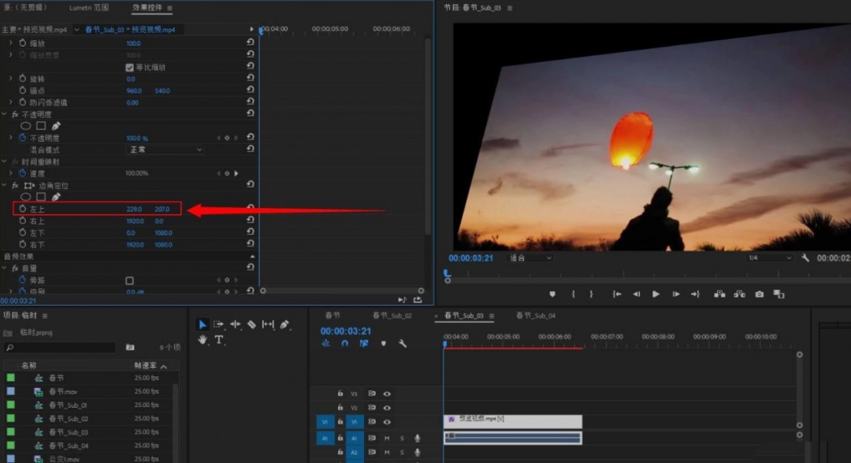Select the 预览视频.mp4 clip on the timeline
Screen dimensions: 851x463
[x=512, y=421]
